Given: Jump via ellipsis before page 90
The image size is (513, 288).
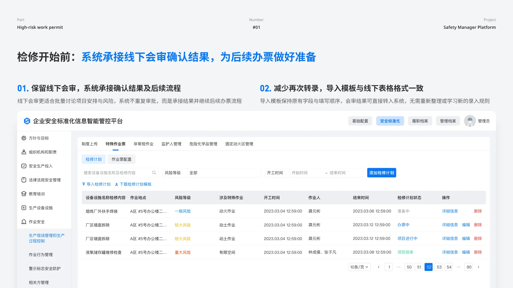Looking at the screenshot, I should pyautogui.click(x=458, y=267).
